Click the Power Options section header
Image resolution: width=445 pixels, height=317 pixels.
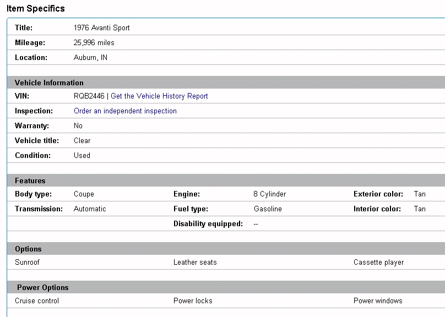click(x=42, y=288)
